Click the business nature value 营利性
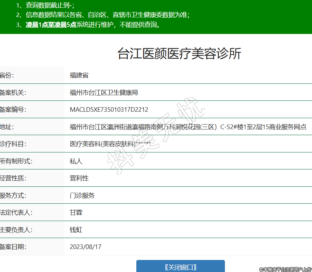Viewport: 312px width, 272px height. [x=79, y=178]
